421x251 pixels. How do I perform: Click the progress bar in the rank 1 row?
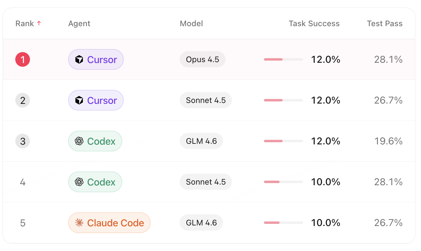point(283,59)
